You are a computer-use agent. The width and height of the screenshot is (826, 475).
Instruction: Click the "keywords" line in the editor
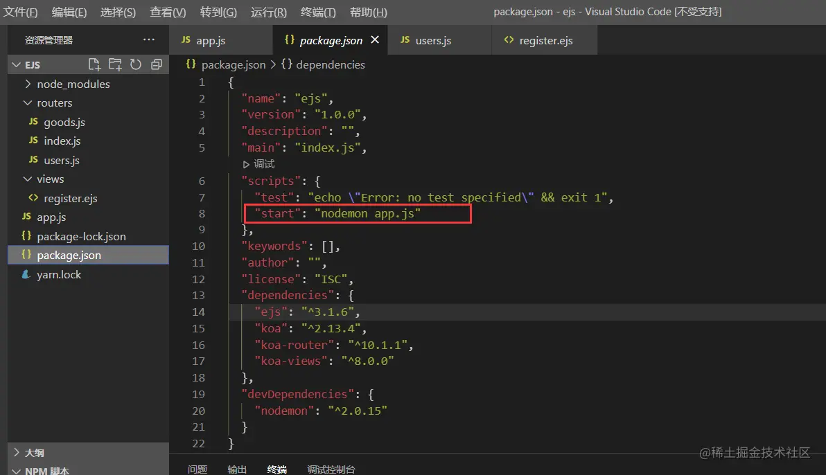tap(291, 246)
